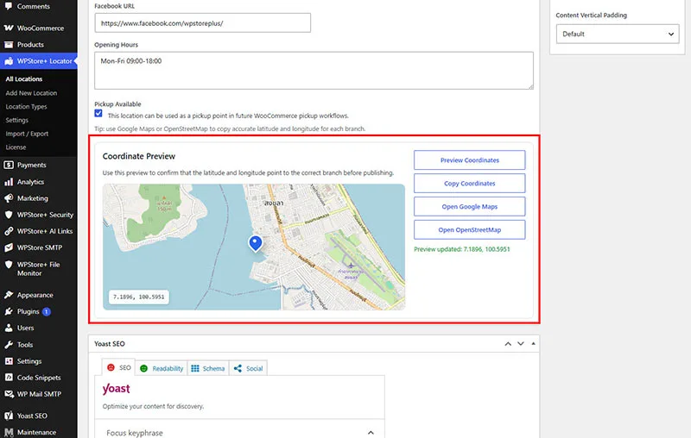691x438 pixels.
Task: Click the WPStore+ Security shield icon
Action: tap(9, 215)
